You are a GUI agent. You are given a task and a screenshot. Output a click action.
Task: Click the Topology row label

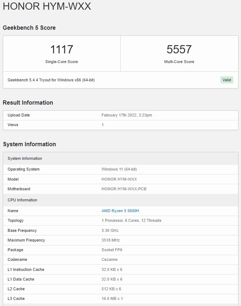point(16,220)
